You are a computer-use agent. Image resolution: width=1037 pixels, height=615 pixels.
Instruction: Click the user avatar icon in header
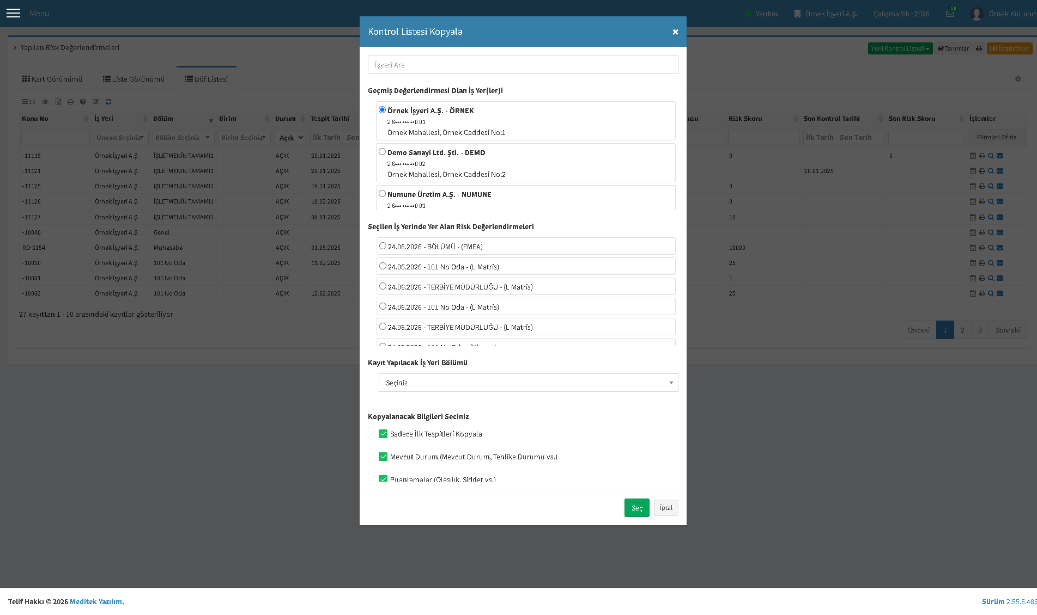click(x=977, y=14)
